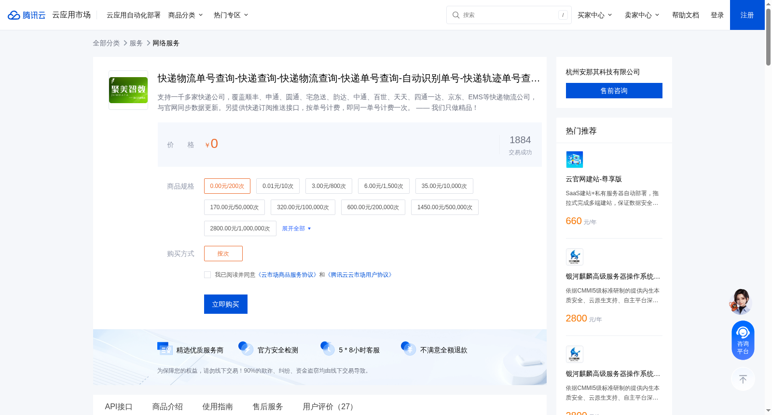Go to 全部分类 breadcrumb
Viewport: 772px width, 415px height.
click(x=106, y=43)
